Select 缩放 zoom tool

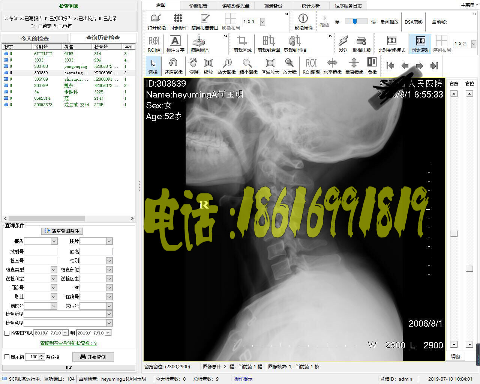coord(208,66)
